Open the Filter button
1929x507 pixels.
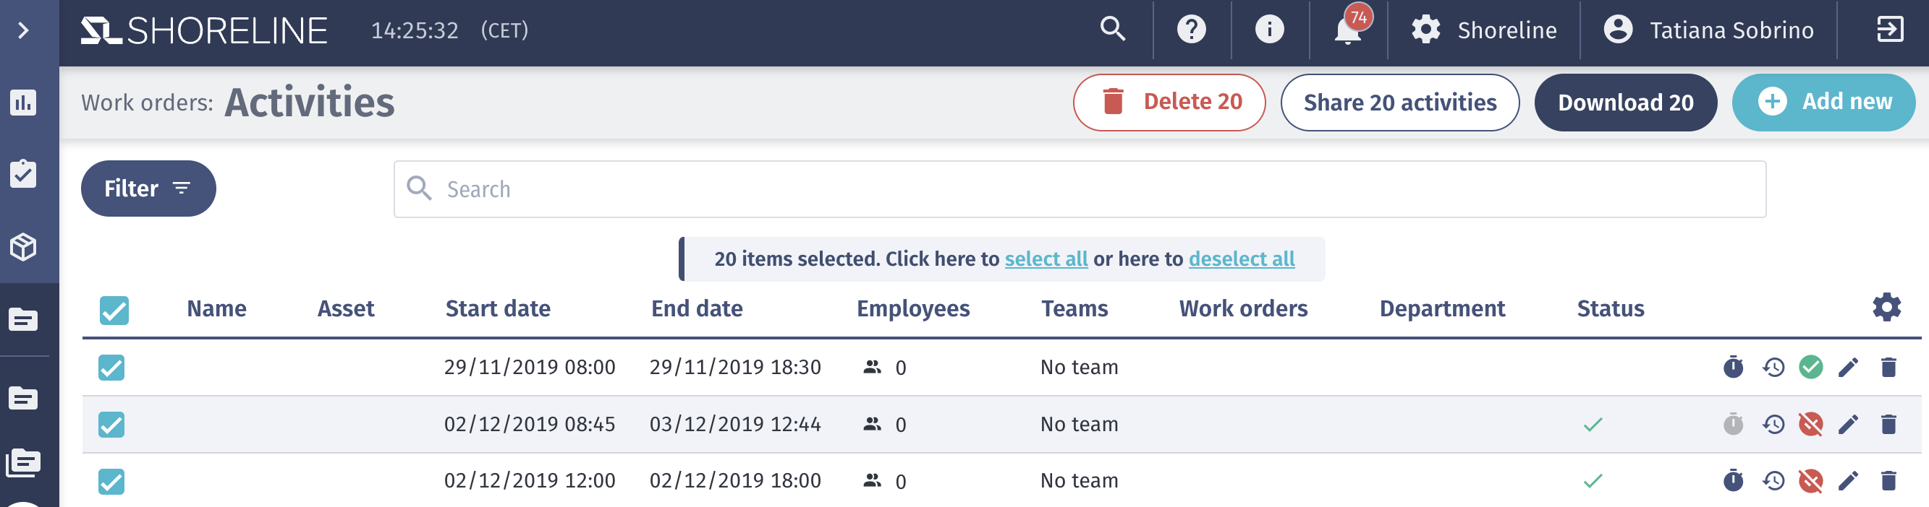point(148,188)
